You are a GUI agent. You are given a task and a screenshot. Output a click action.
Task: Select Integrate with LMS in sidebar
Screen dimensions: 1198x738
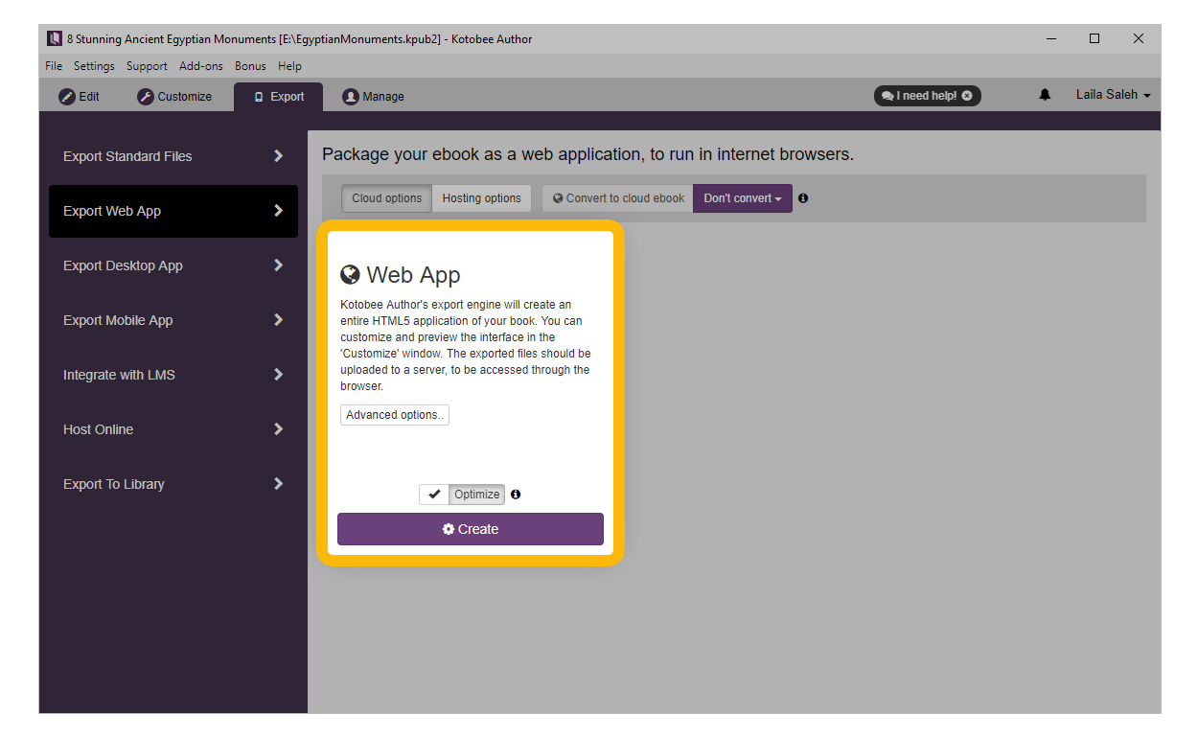point(173,375)
